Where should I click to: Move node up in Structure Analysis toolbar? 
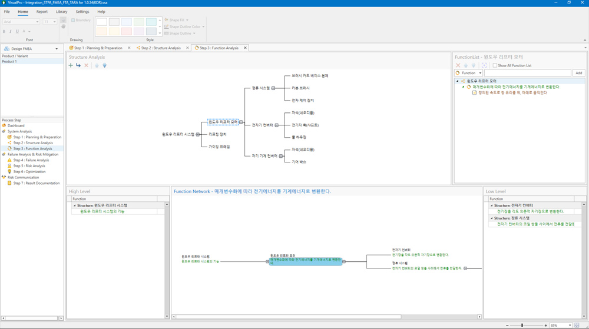pos(97,65)
